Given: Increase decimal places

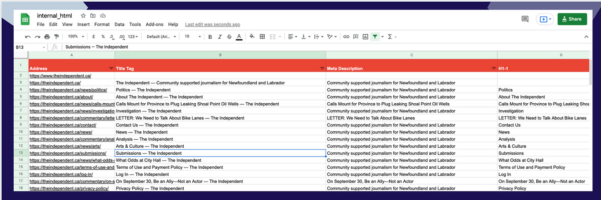Looking at the screenshot, I should (x=122, y=37).
